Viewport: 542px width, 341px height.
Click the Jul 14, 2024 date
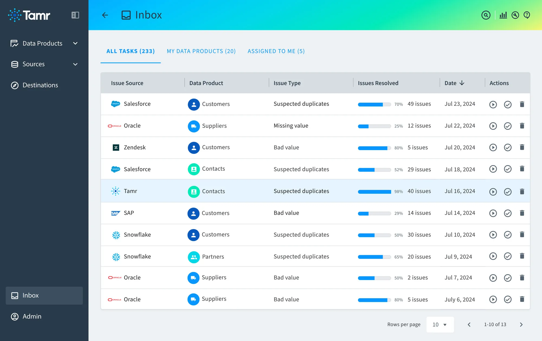[x=460, y=213]
